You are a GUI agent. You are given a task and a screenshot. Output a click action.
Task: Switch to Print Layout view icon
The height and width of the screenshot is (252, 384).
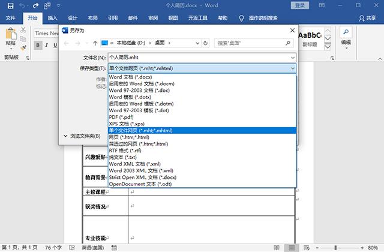pyautogui.click(x=292, y=248)
